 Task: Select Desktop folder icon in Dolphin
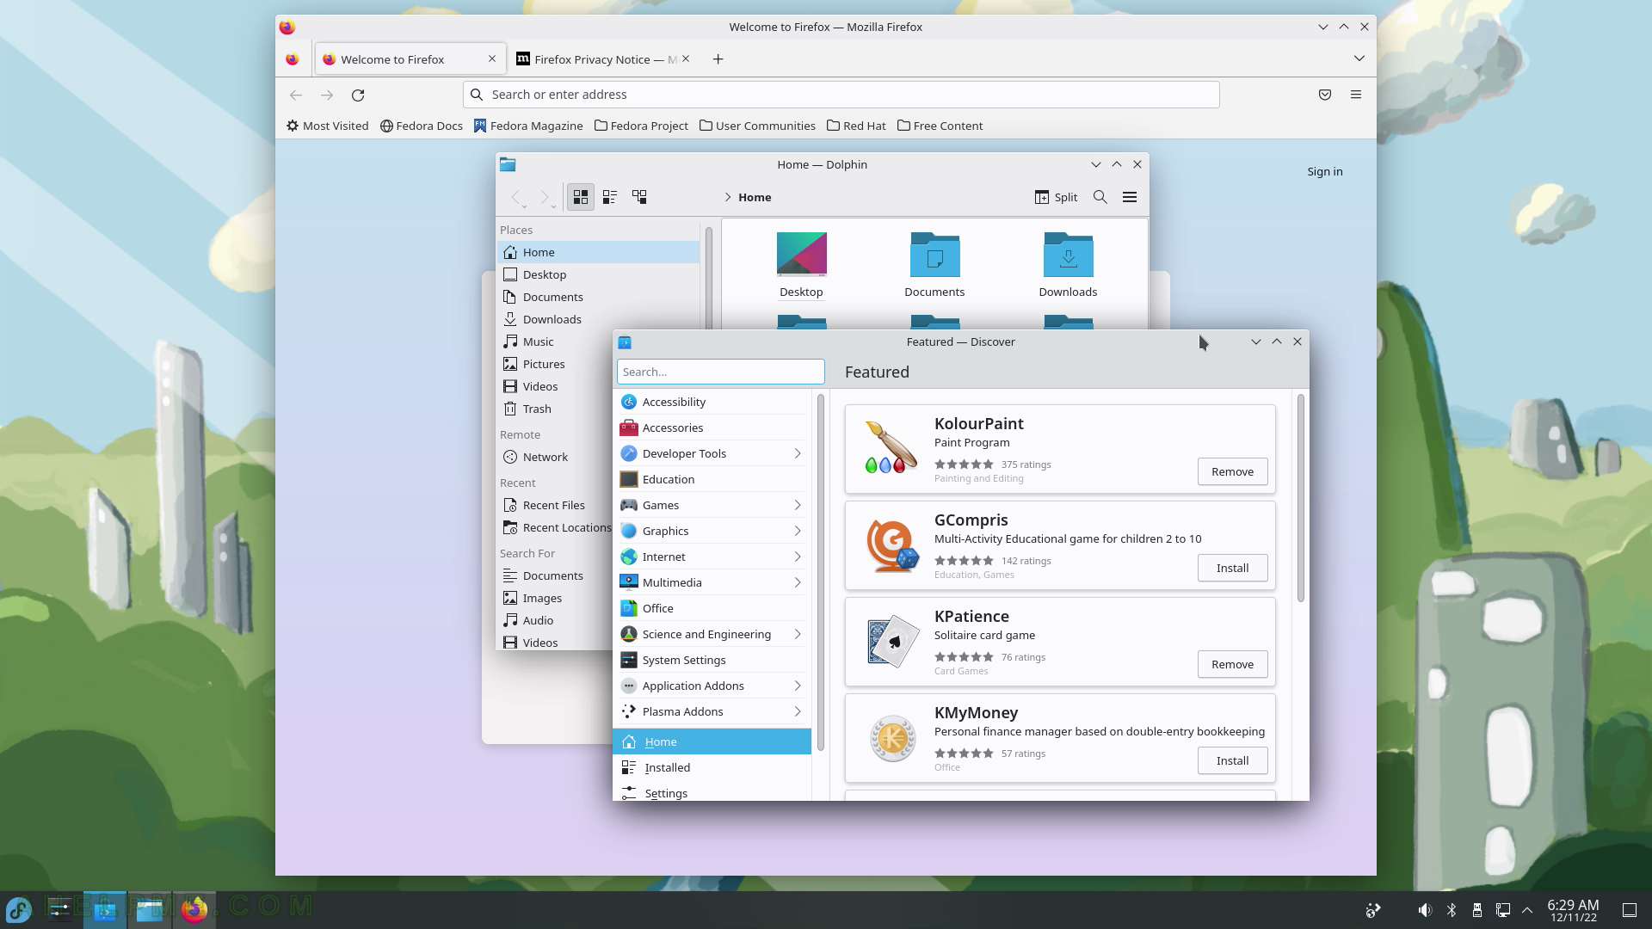[801, 255]
